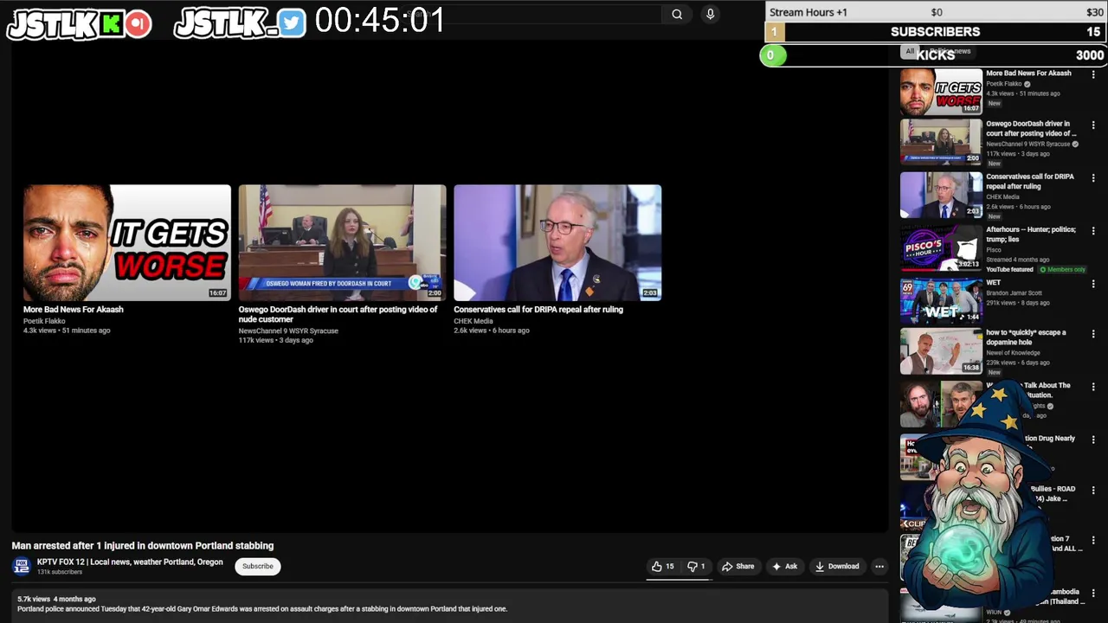Click the KICKS goal bar
The width and height of the screenshot is (1108, 623).
(934, 55)
